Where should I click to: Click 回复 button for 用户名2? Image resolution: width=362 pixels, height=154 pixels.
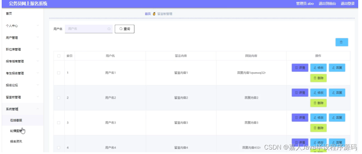337,93
